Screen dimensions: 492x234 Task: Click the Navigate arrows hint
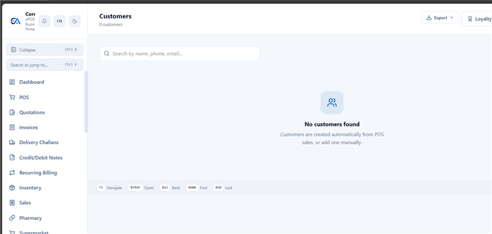pos(109,188)
